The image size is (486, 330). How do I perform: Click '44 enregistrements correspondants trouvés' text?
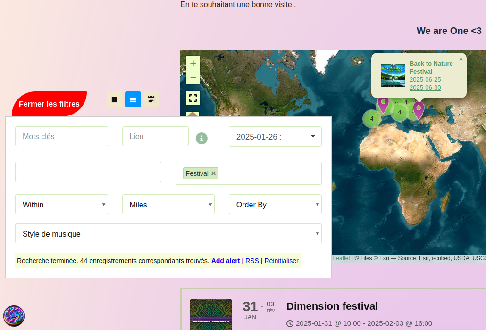(144, 261)
